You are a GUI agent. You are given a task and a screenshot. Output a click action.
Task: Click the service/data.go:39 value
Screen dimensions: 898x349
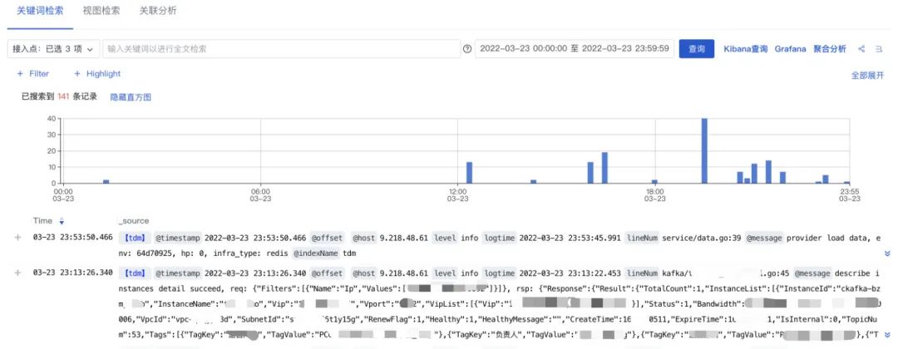point(702,238)
